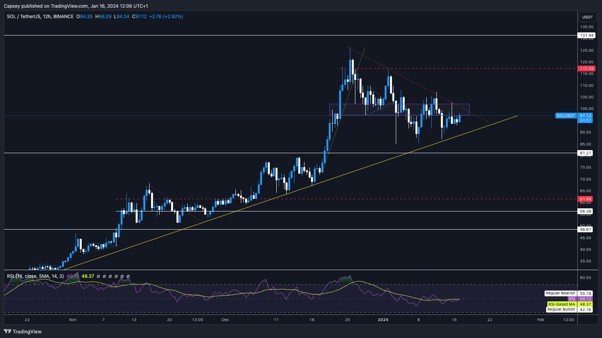Click the yellow 48.37 value in the RSI legend
This screenshot has height=338, width=602.
click(x=88, y=276)
